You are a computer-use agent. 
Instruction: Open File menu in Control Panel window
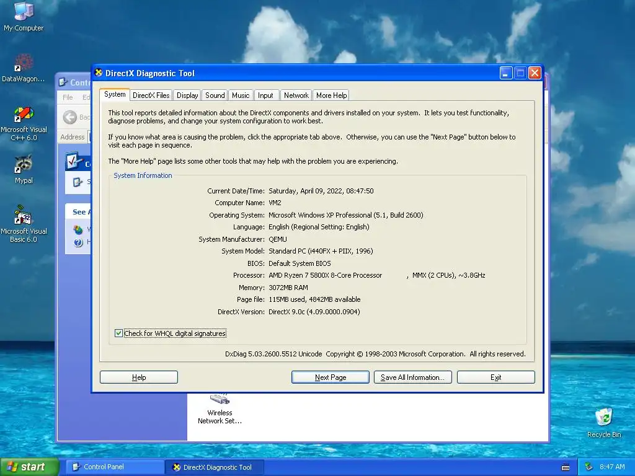68,97
